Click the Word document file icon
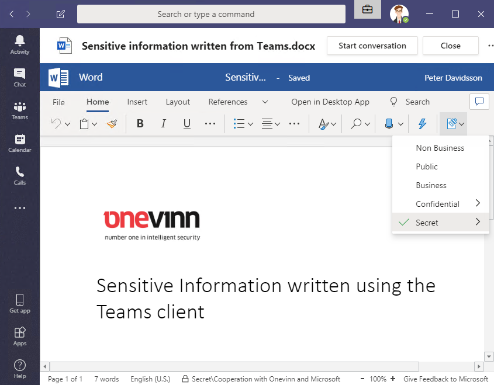Viewport: 494px width, 385px height. [x=64, y=46]
